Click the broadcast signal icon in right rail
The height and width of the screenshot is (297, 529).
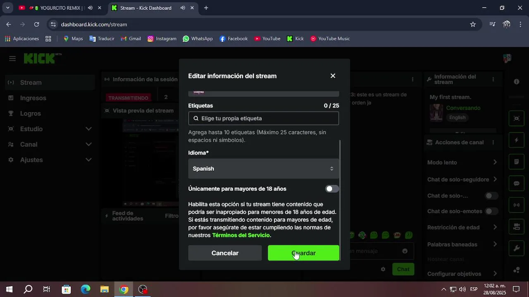coord(516,205)
